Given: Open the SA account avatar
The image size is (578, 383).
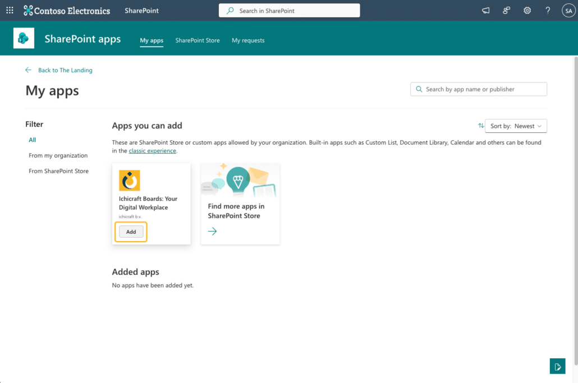Looking at the screenshot, I should [x=568, y=11].
